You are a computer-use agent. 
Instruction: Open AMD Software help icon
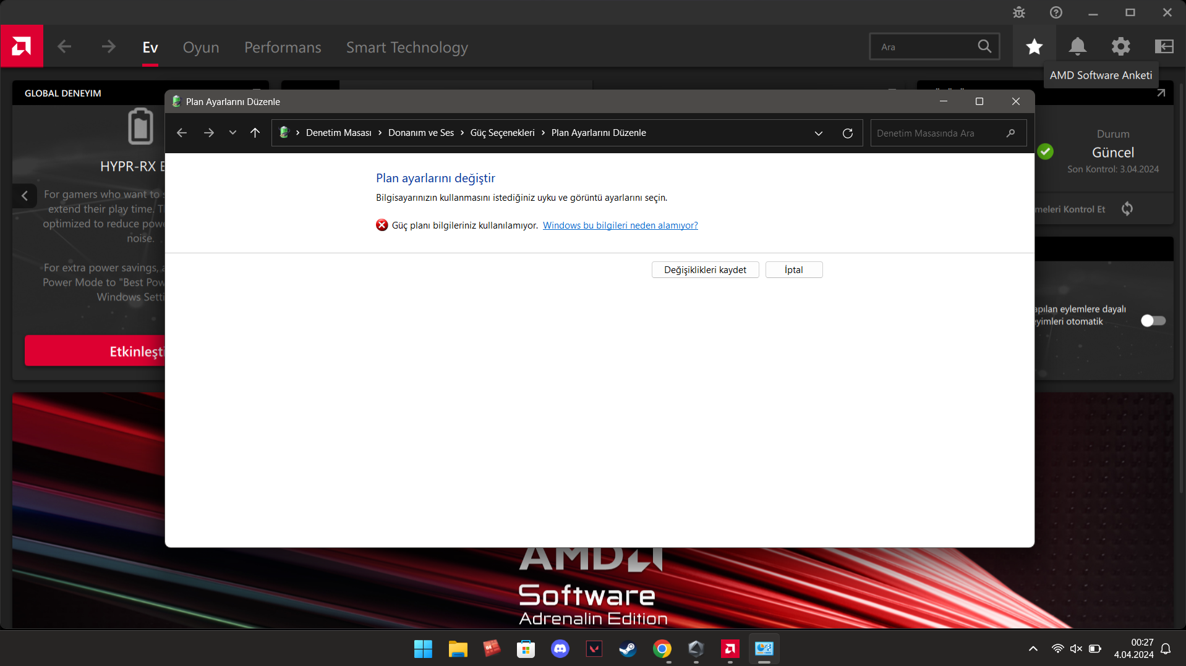(1056, 12)
